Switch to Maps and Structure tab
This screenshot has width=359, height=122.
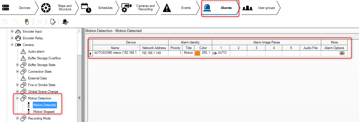(58, 8)
